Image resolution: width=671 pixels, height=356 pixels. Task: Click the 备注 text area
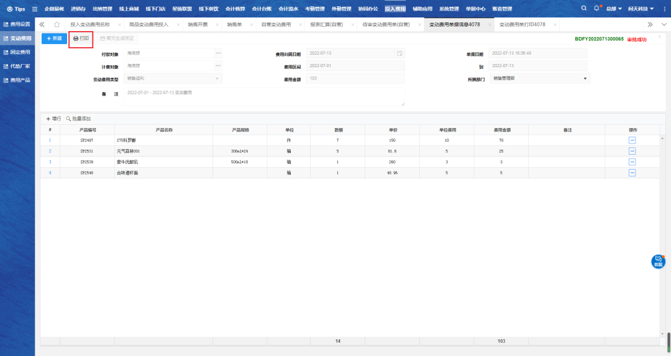click(x=264, y=96)
